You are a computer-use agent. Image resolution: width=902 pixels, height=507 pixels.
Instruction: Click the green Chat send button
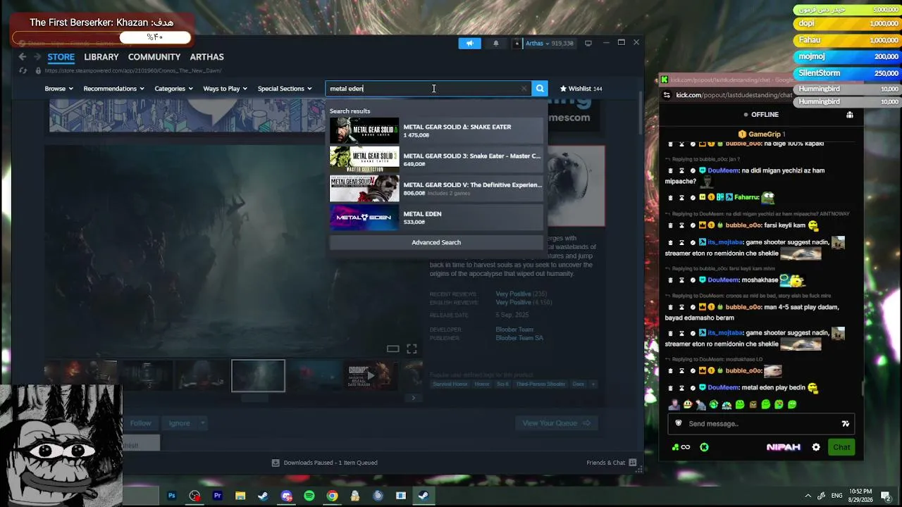841,447
